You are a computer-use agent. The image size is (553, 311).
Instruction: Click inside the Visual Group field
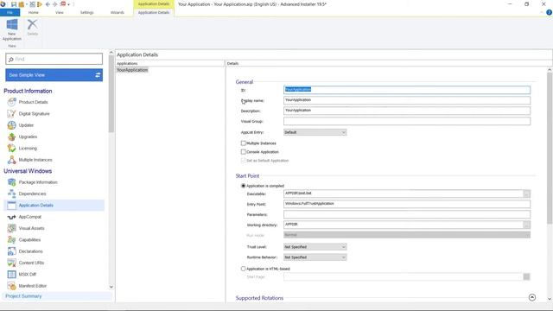[x=407, y=121]
